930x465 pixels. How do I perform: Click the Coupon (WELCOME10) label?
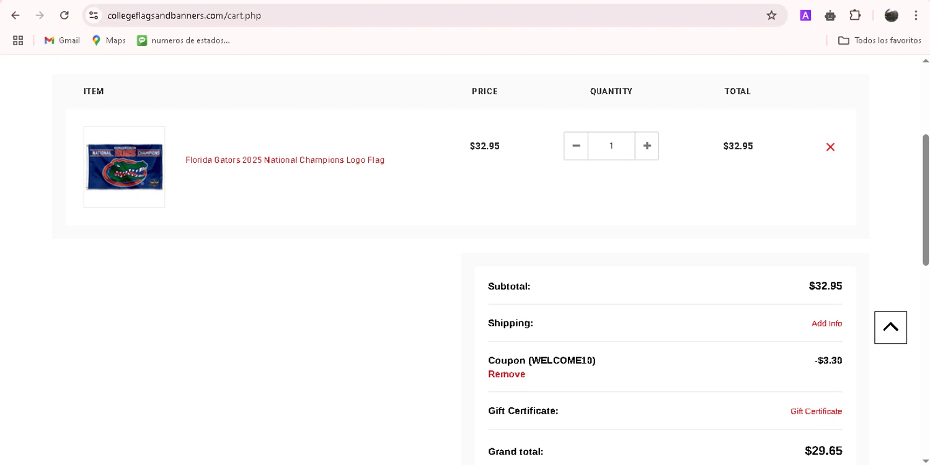(x=542, y=360)
